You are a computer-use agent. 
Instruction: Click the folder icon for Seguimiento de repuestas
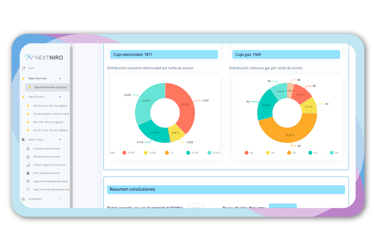pyautogui.click(x=28, y=190)
